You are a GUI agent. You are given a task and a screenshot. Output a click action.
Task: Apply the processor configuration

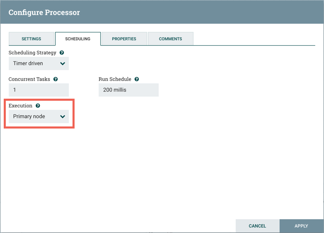click(x=301, y=226)
